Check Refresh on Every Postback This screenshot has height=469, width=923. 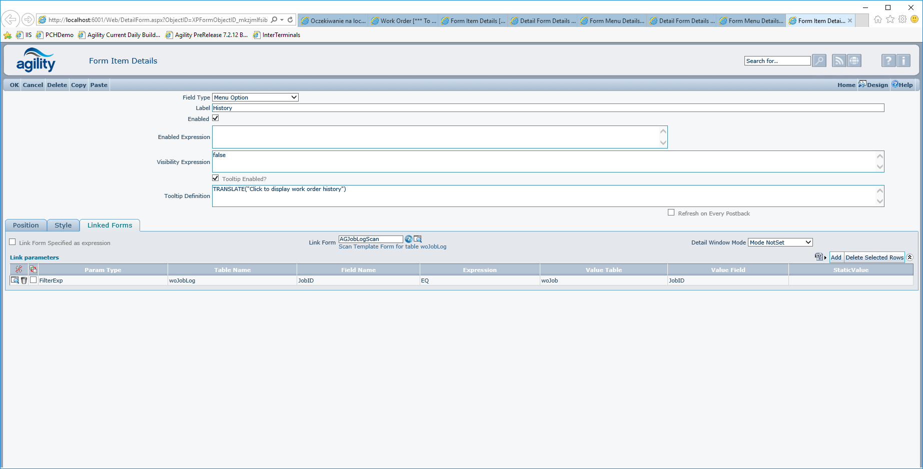(x=671, y=213)
